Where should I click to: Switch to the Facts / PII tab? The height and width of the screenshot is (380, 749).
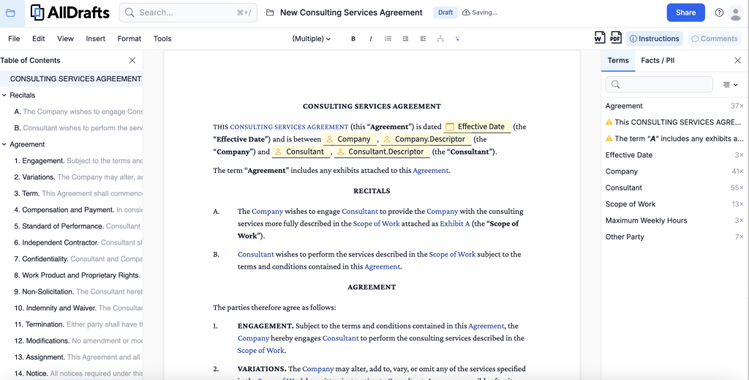click(658, 61)
